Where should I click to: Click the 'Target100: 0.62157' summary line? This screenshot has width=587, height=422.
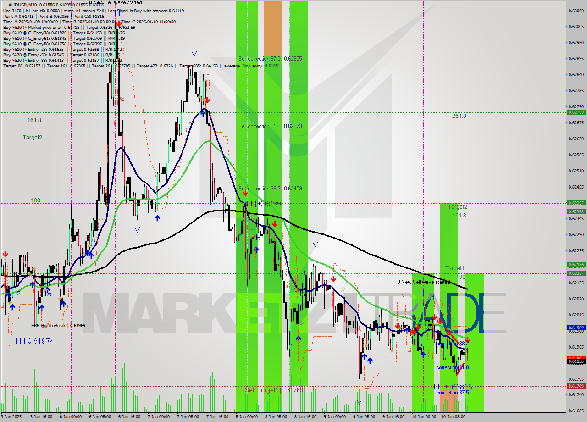pos(141,66)
